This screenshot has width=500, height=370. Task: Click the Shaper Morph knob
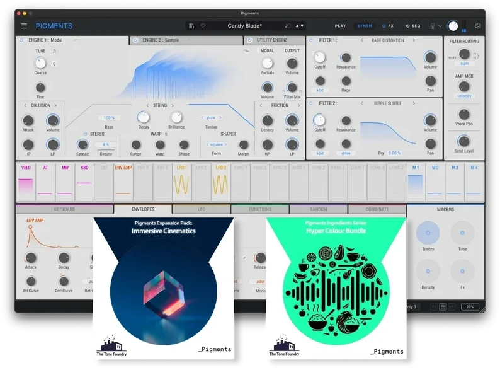pos(243,144)
